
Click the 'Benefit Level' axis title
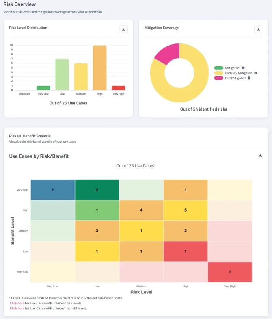coord(13,231)
